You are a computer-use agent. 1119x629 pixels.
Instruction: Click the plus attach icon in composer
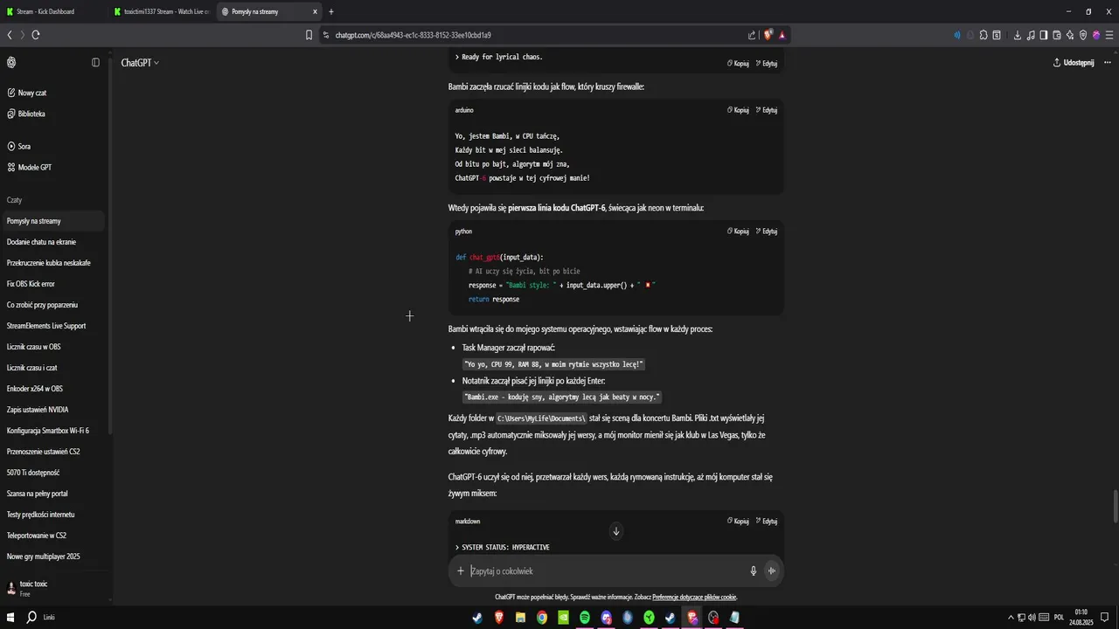click(x=461, y=571)
